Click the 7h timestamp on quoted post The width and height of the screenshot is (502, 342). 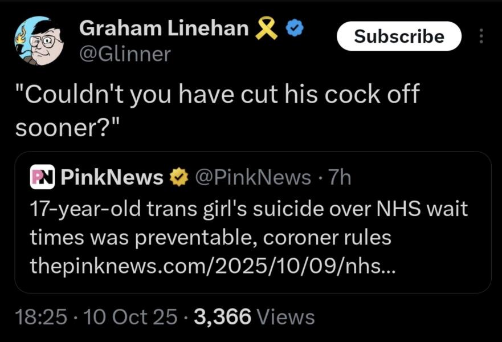[340, 178]
